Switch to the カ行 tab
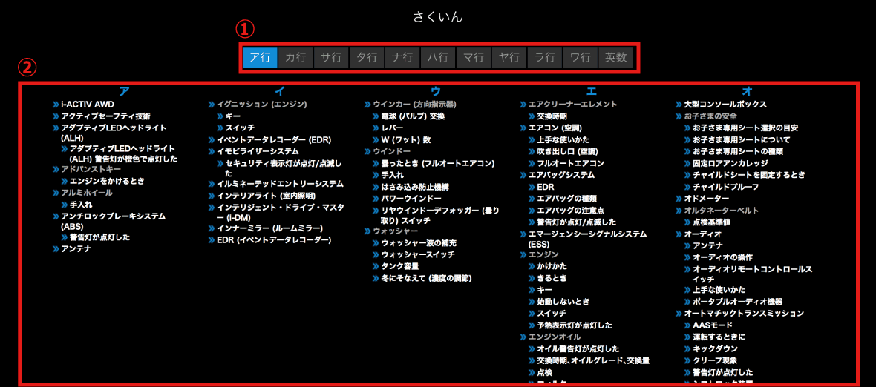876x387 pixels. 295,58
